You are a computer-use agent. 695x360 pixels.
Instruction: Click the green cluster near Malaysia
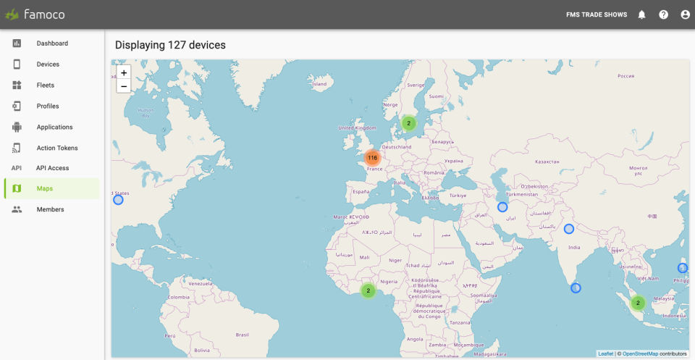coord(638,304)
